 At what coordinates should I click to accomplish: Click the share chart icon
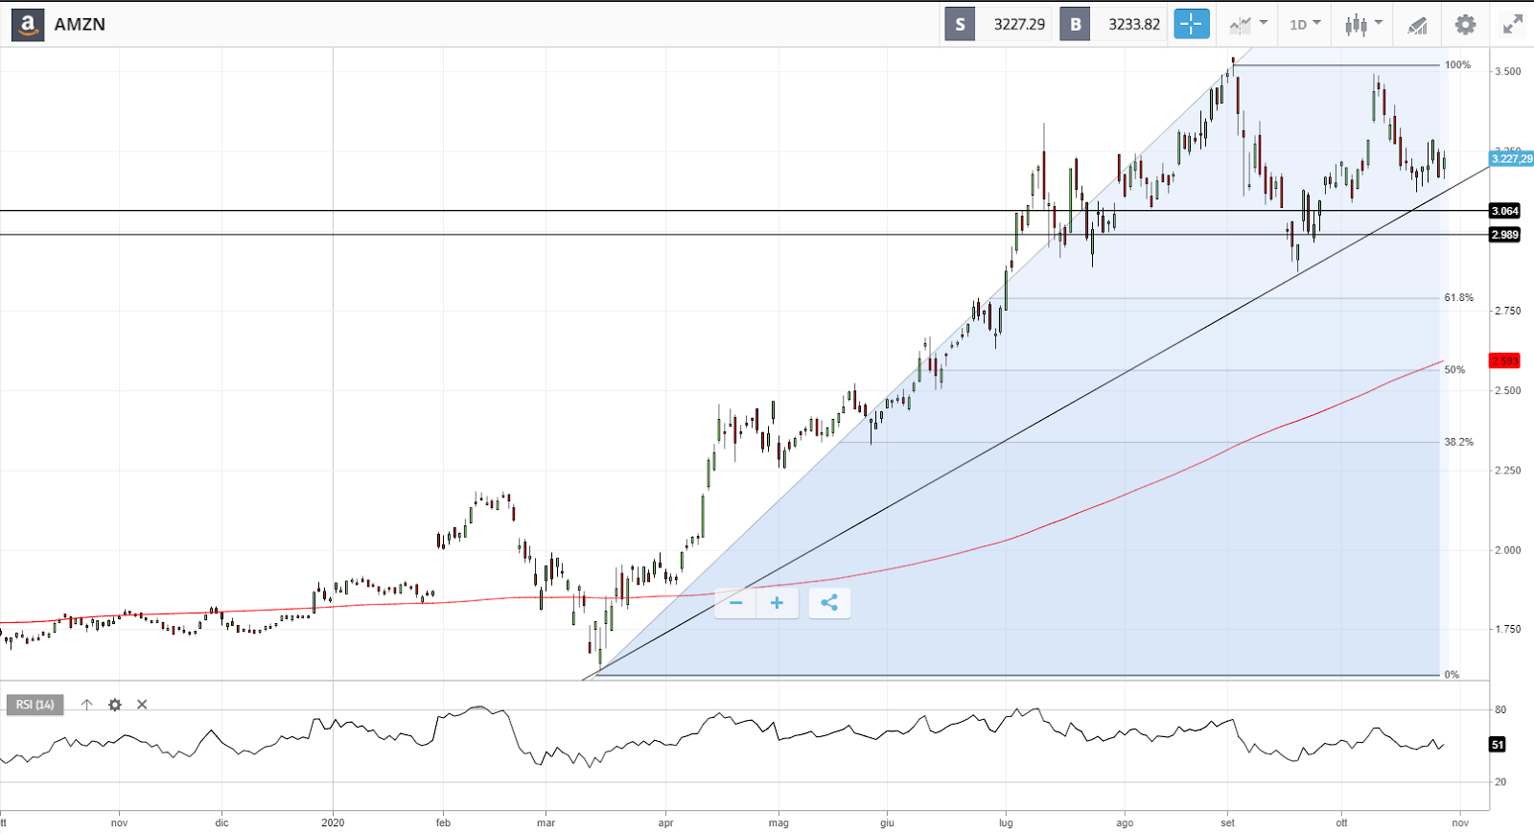point(829,603)
